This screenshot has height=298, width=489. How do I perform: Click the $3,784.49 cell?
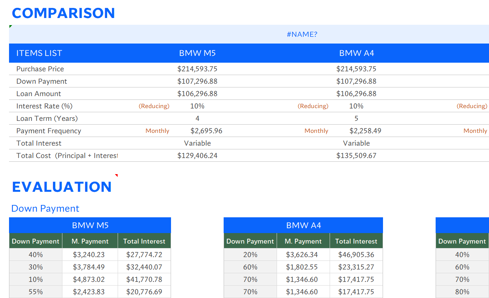point(90,267)
